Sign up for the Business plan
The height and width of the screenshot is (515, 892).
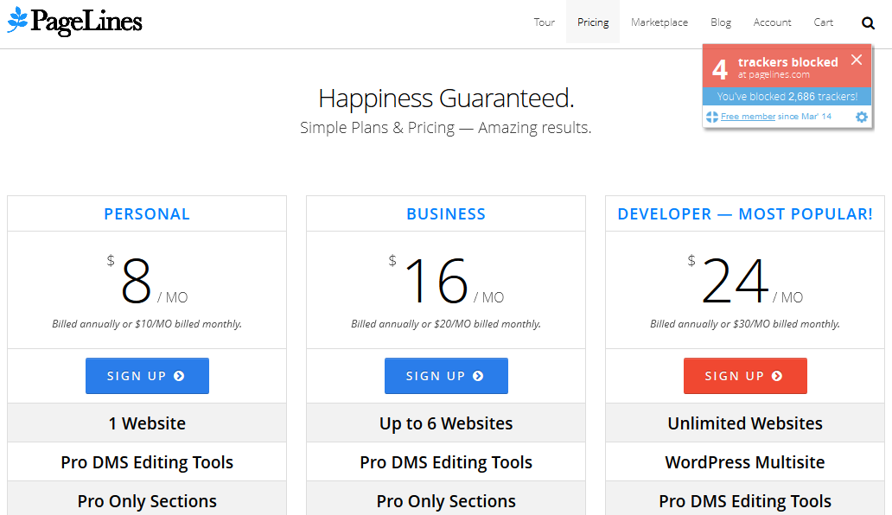tap(446, 376)
